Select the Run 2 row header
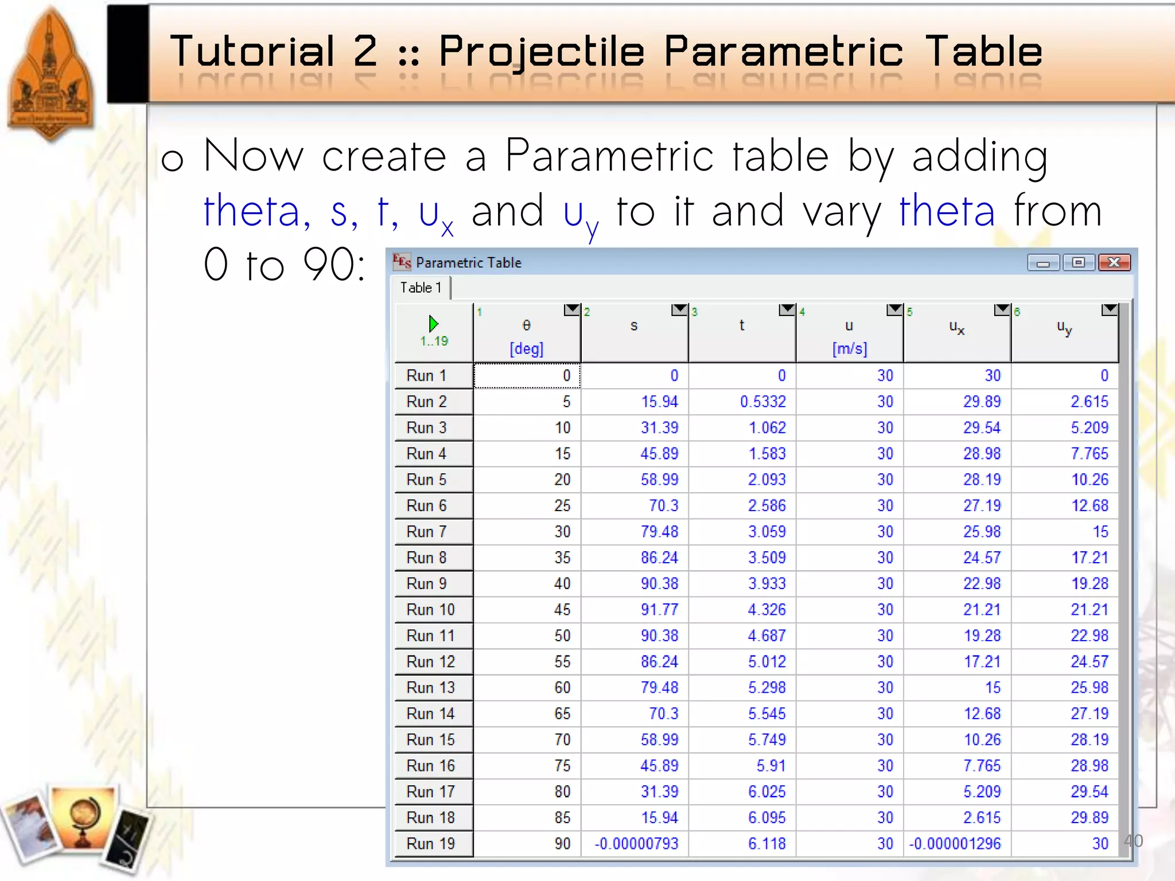The width and height of the screenshot is (1175, 881). (434, 401)
